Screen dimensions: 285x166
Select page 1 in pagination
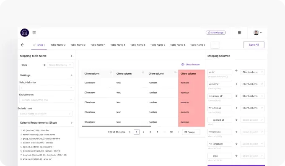click(x=137, y=132)
